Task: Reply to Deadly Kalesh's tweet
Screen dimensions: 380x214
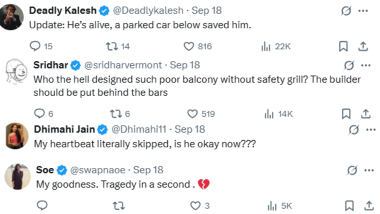Action: [35, 46]
